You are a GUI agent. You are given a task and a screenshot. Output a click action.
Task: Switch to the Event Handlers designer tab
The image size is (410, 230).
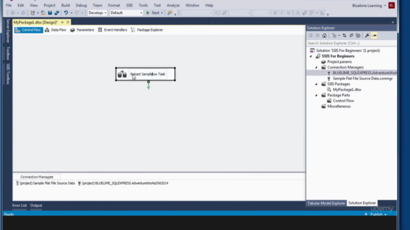(x=113, y=30)
